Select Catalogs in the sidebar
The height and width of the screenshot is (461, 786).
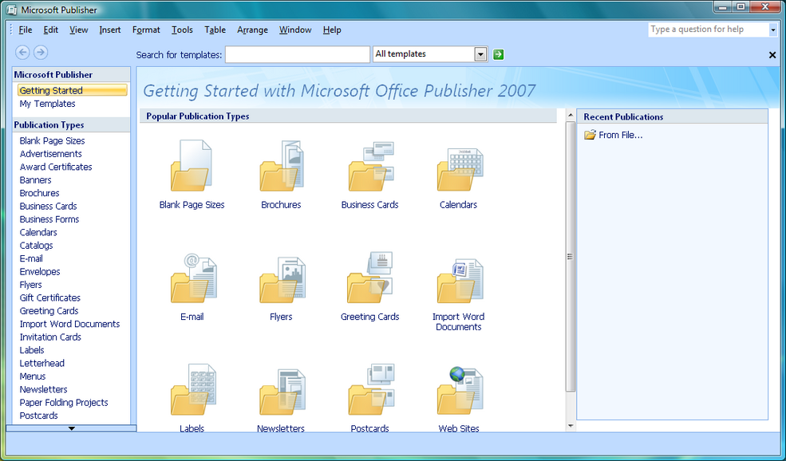[36, 246]
